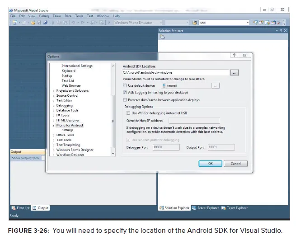This screenshot has width=296, height=240.
Task: Open the find combo box dropdown showing icon
Action: tap(248, 23)
